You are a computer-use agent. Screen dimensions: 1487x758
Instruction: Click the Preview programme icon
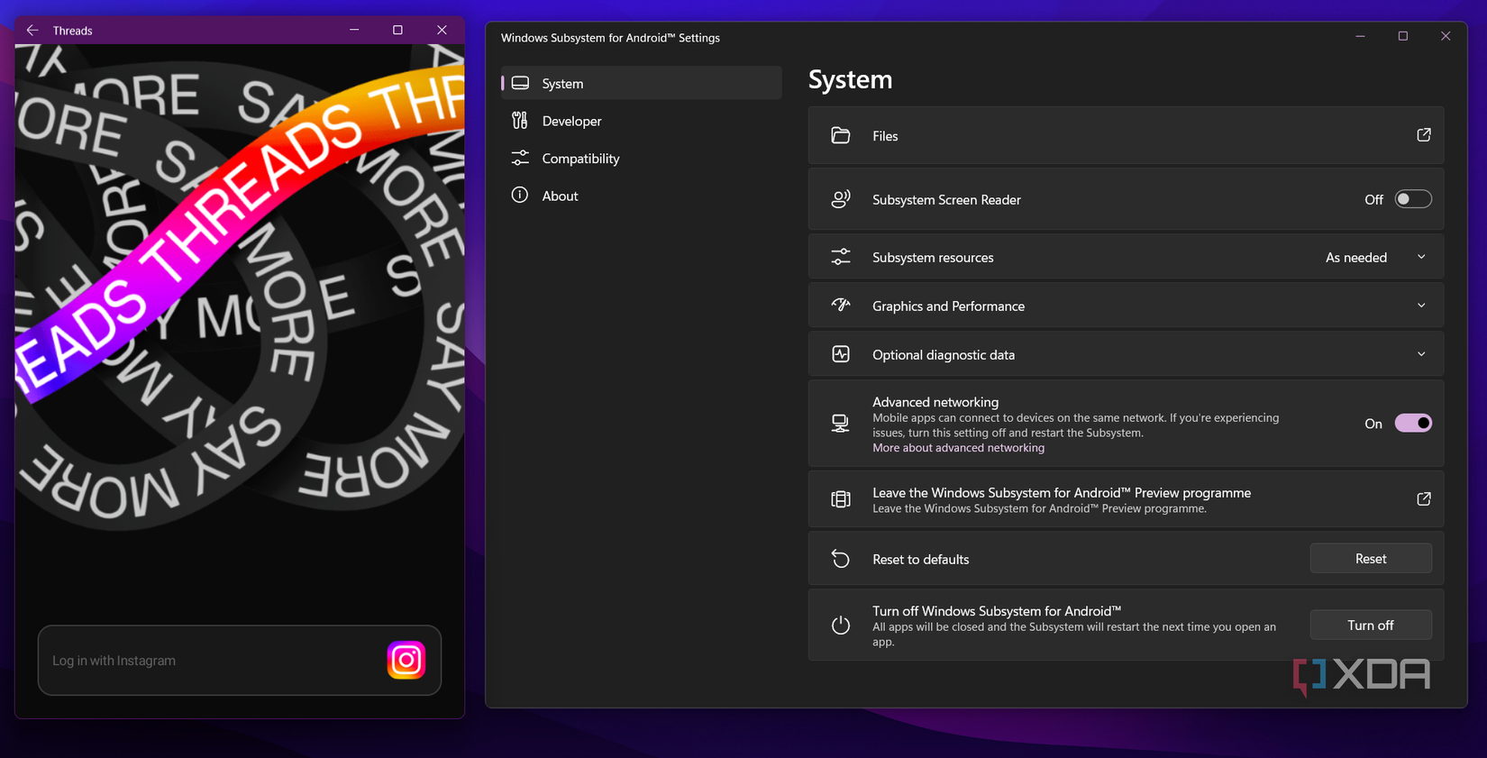[x=841, y=499]
